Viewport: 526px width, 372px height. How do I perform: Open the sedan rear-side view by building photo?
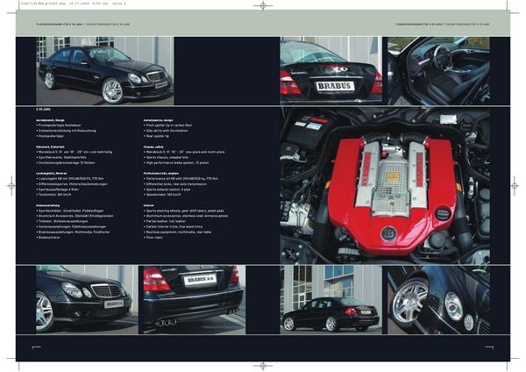click(331, 299)
